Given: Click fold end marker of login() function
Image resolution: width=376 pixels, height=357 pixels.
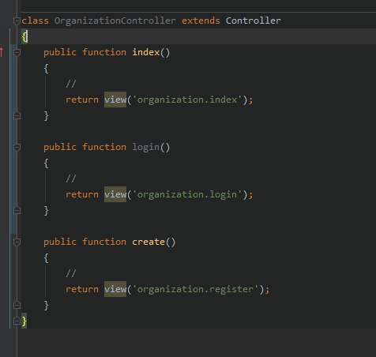Looking at the screenshot, I should (17, 210).
